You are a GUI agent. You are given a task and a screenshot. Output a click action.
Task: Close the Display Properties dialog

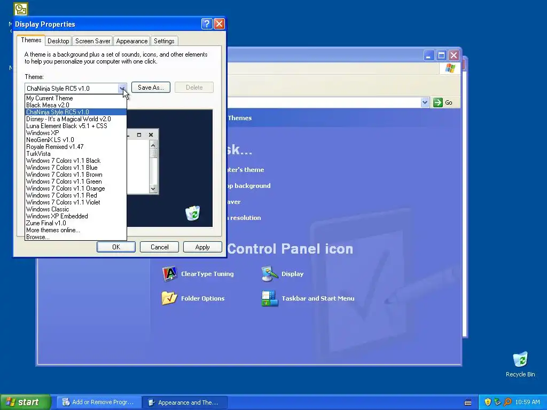(219, 23)
